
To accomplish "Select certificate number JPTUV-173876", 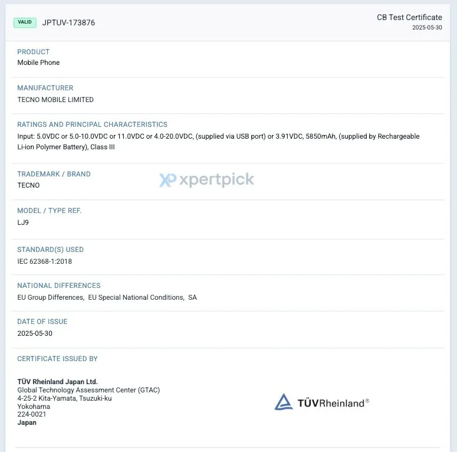I will click(x=68, y=23).
